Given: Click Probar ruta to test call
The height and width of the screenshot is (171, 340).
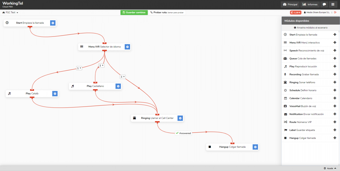Looking at the screenshot, I should pos(167,12).
